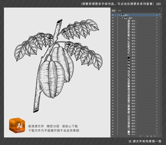
Task: Select the <编组> group row
Action: [136, 18]
